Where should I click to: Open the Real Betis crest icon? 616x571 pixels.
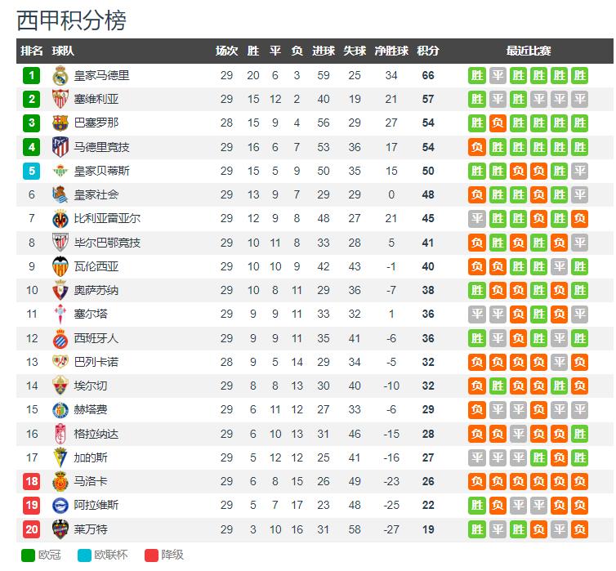(x=59, y=172)
